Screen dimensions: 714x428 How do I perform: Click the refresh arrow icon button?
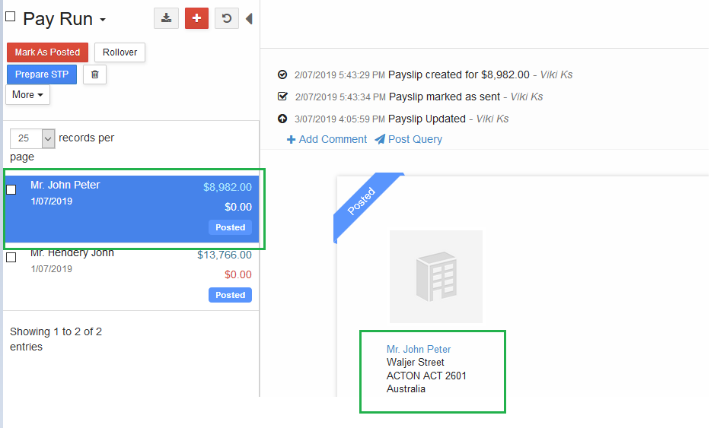(227, 18)
